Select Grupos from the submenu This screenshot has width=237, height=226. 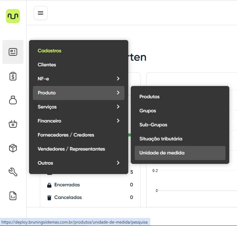(148, 111)
